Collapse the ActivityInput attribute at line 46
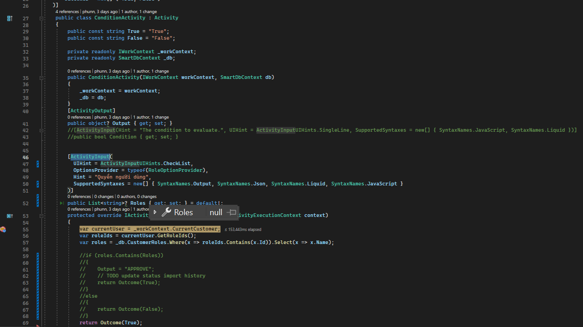 coord(41,157)
